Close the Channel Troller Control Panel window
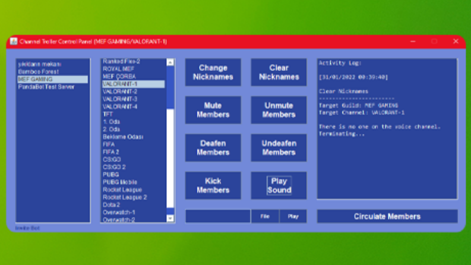Screen dimensions: 471x265 click(456, 42)
